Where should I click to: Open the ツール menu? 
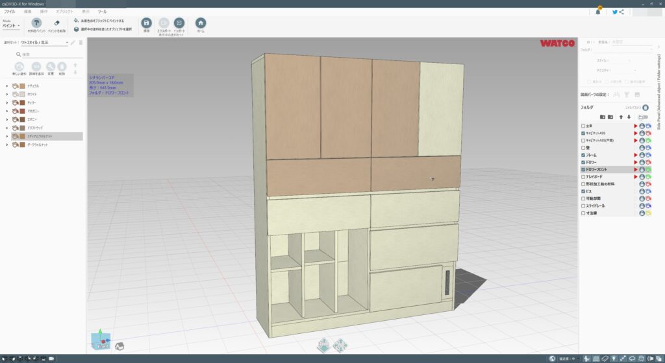102,12
